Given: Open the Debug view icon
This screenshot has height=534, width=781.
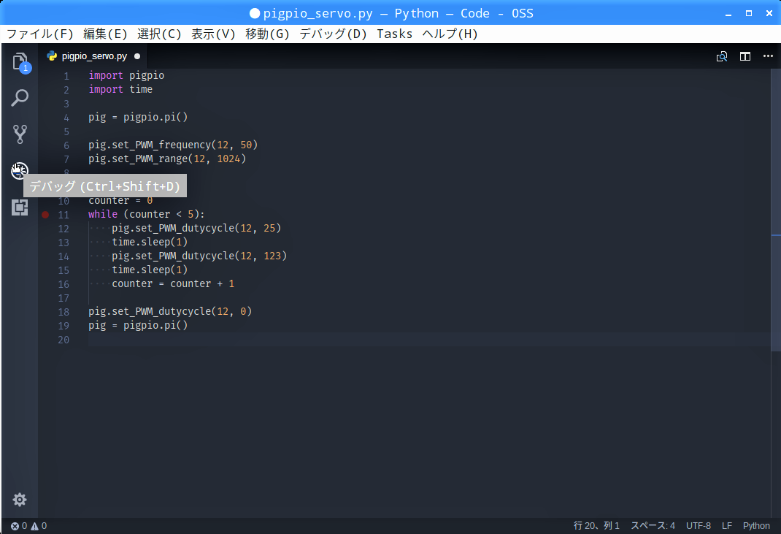Looking at the screenshot, I should (x=20, y=170).
